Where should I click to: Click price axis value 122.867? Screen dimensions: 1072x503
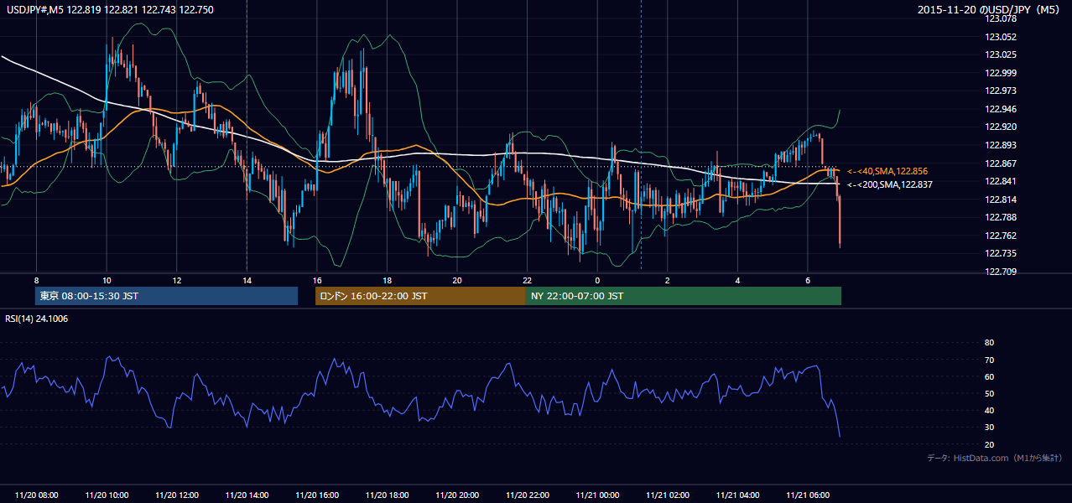click(1002, 163)
